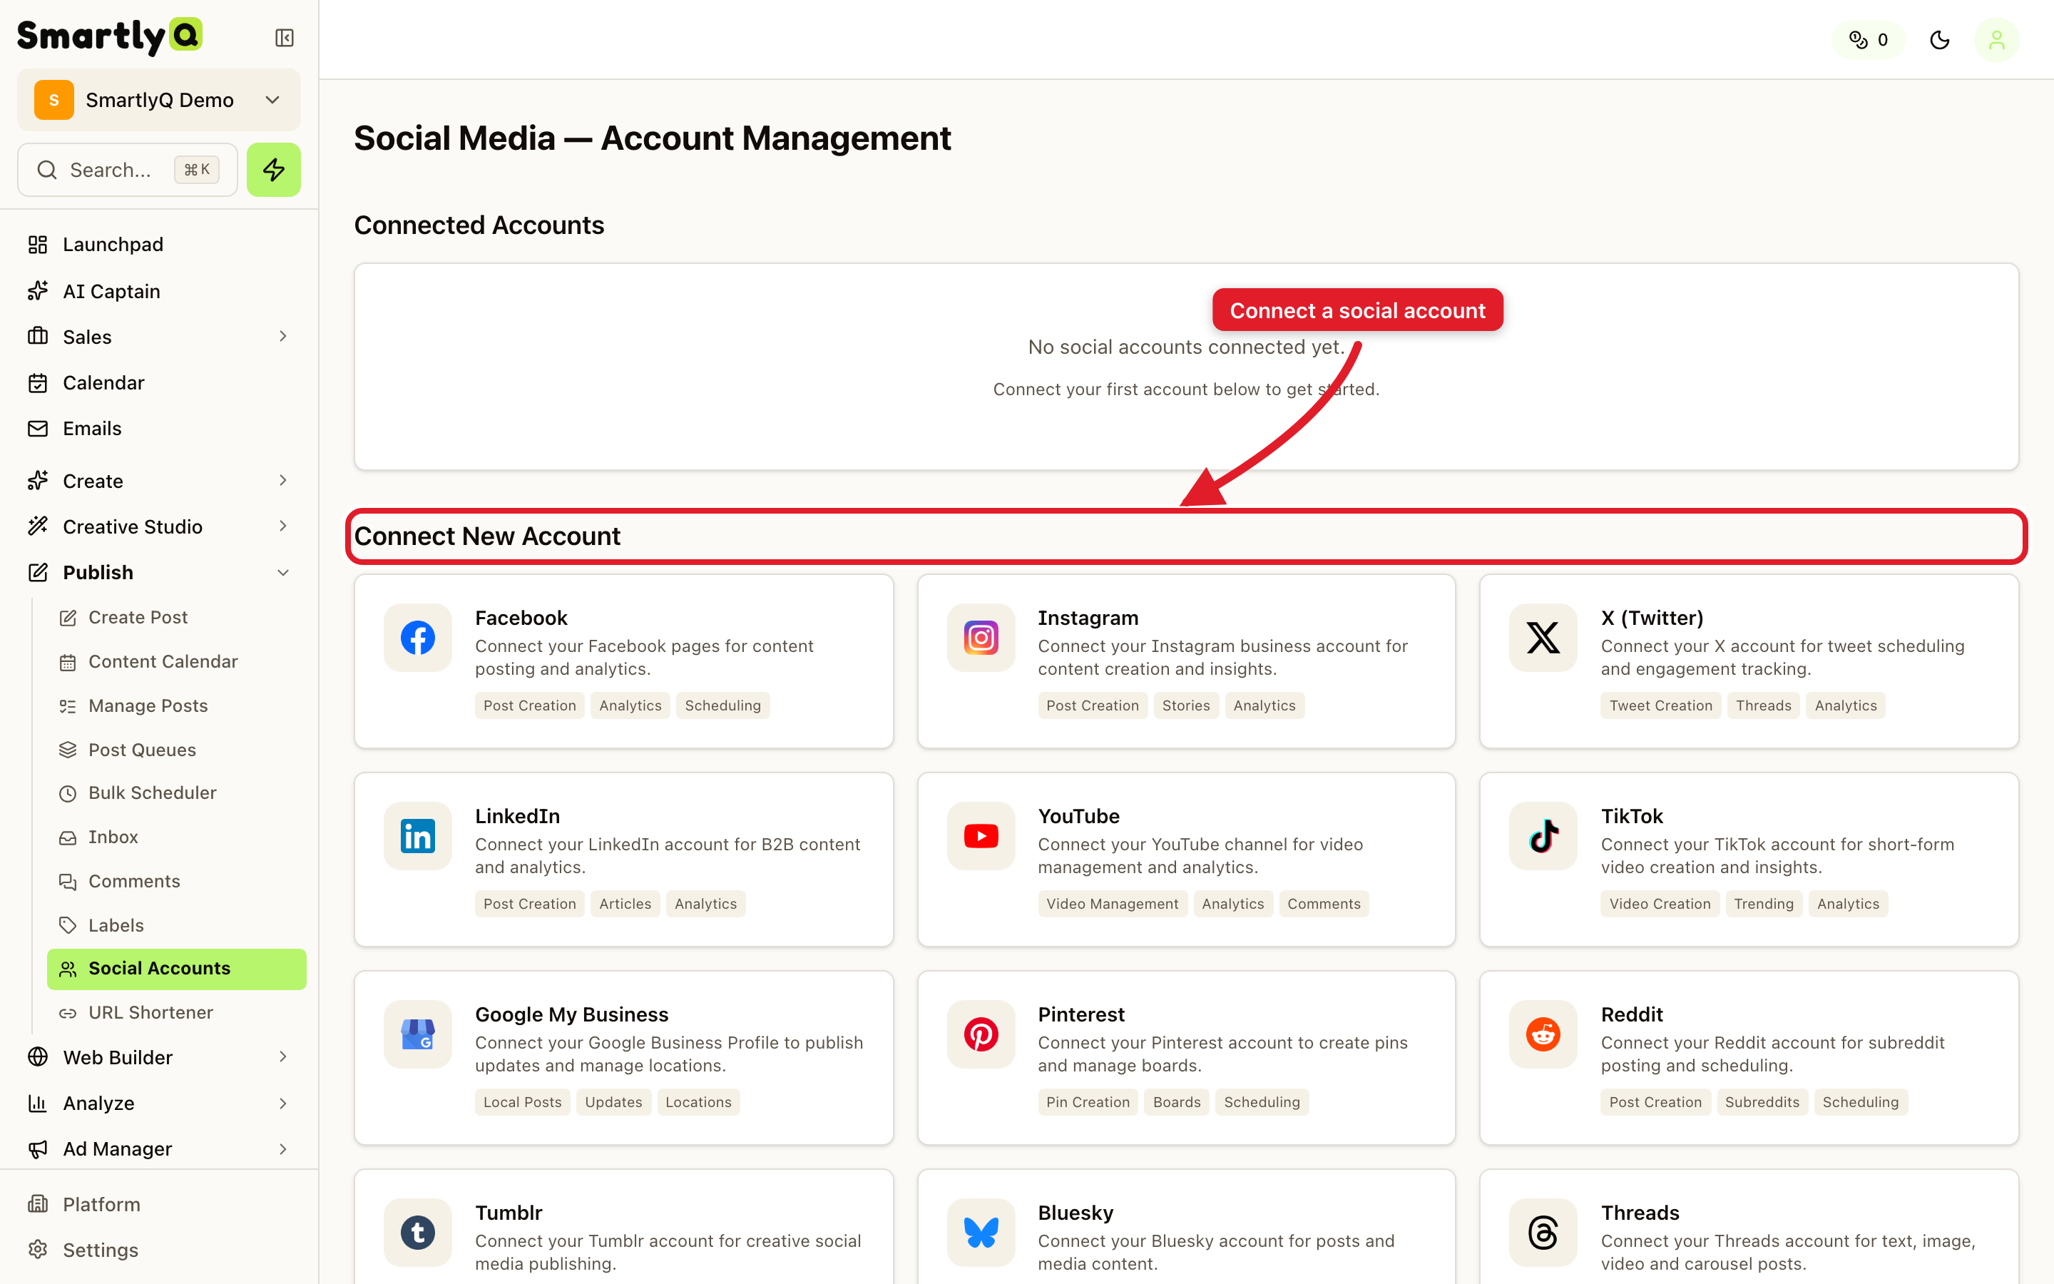This screenshot has width=2054, height=1284.
Task: Click the Pinterest logo icon
Action: click(981, 1034)
